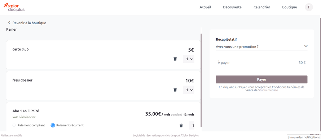Open carte club quantity dropdown
The width and height of the screenshot is (321, 139).
189,59
